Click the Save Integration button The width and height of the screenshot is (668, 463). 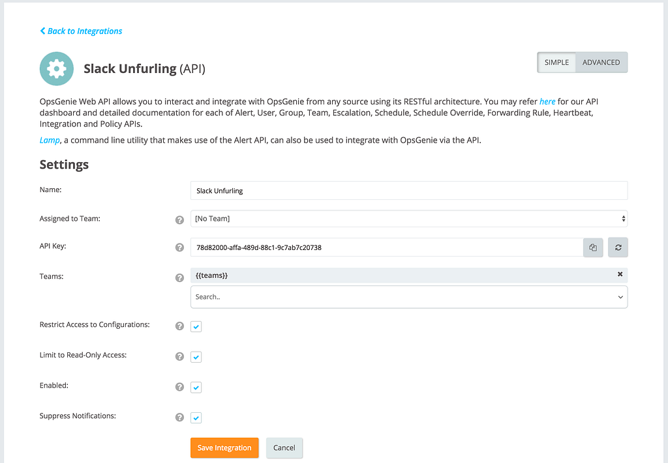click(224, 448)
